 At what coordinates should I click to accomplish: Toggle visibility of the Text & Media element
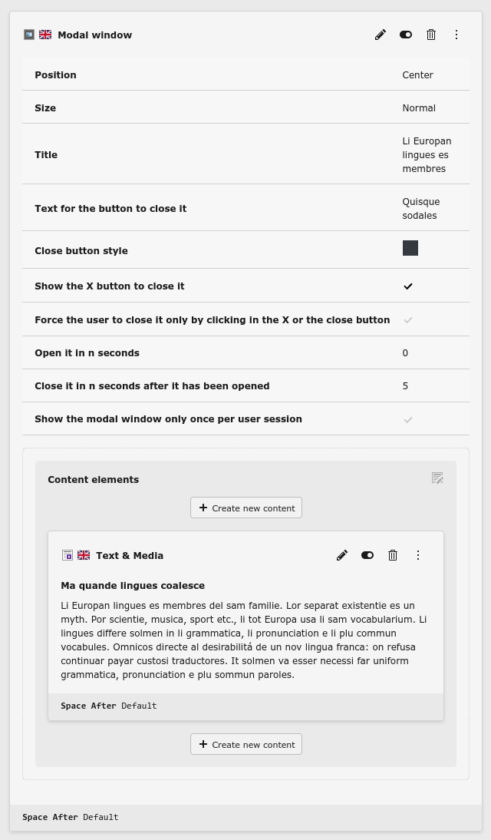click(x=367, y=555)
